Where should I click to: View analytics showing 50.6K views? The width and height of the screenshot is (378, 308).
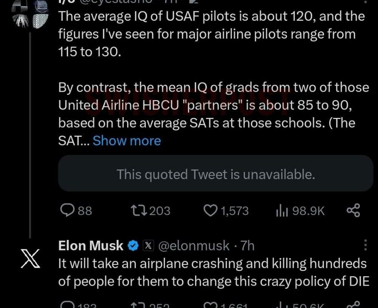282,305
